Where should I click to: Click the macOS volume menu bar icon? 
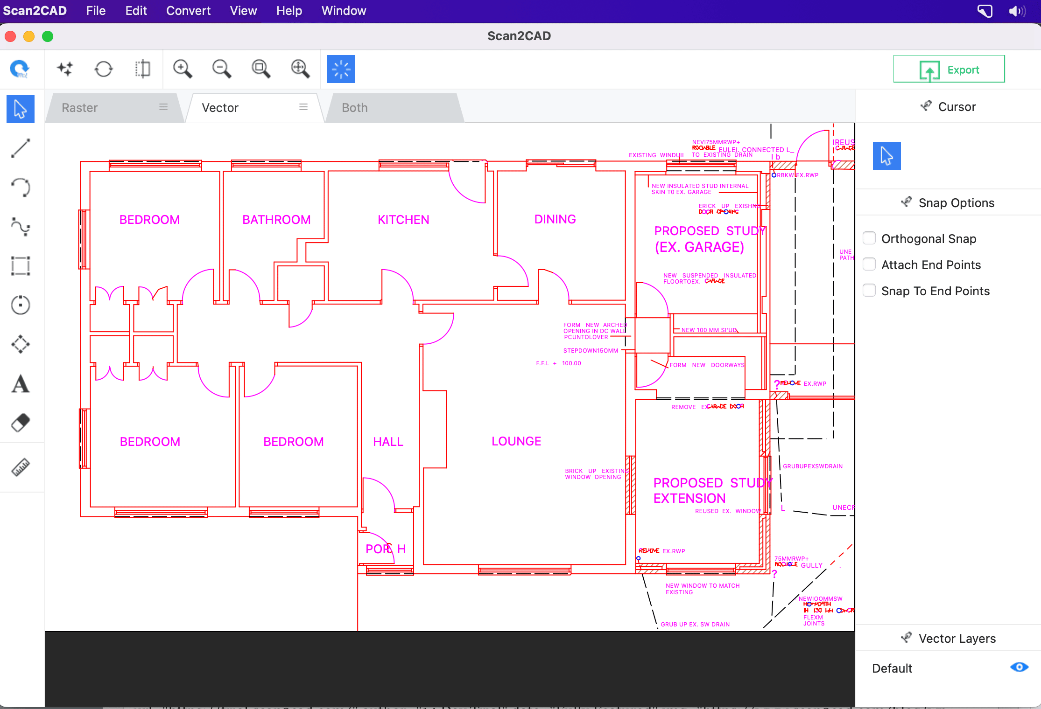(1016, 11)
